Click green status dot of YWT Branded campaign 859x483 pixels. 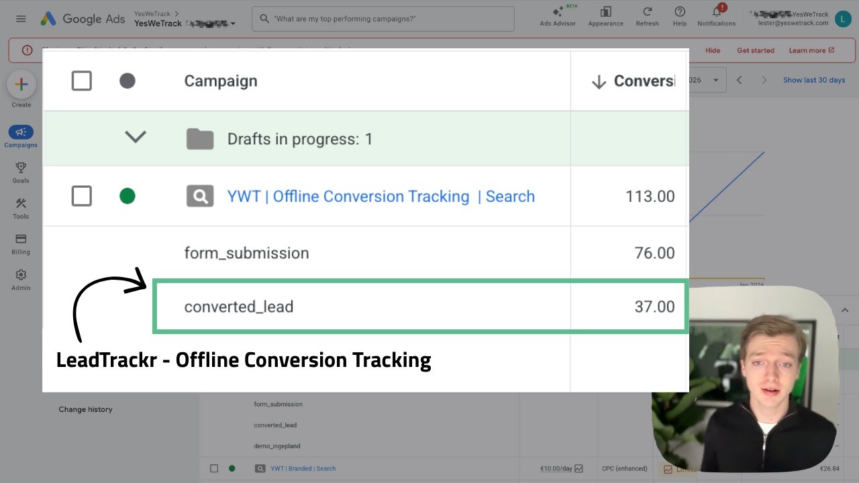pos(232,468)
